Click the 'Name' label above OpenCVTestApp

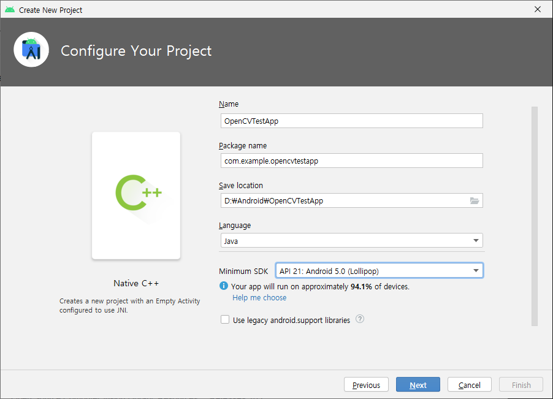pos(229,104)
